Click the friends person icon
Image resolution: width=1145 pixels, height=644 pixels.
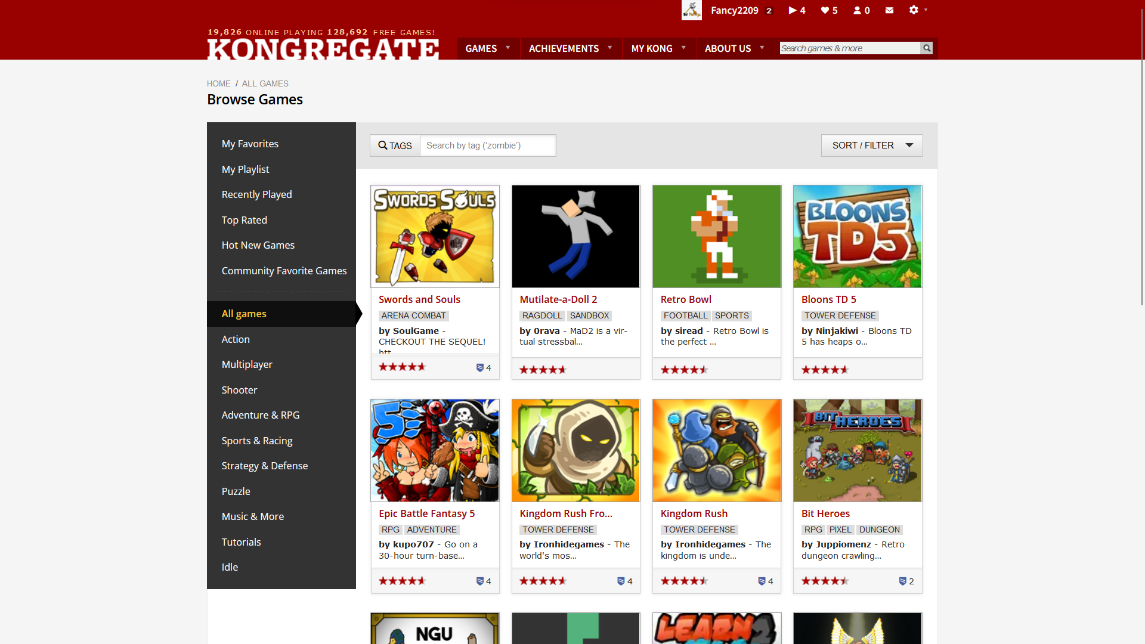click(x=857, y=10)
